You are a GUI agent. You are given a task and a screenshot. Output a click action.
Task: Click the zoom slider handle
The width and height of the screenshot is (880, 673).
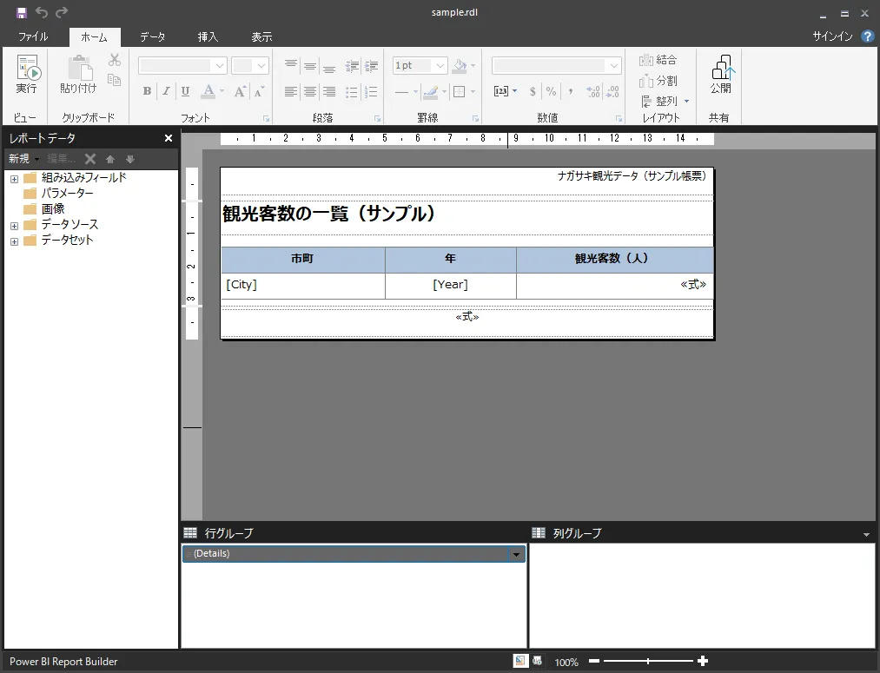click(648, 661)
